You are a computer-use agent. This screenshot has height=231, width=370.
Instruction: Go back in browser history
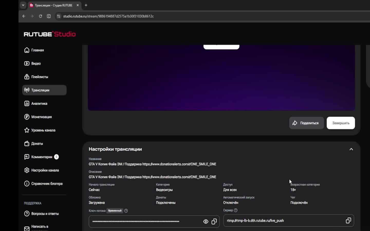point(24,16)
